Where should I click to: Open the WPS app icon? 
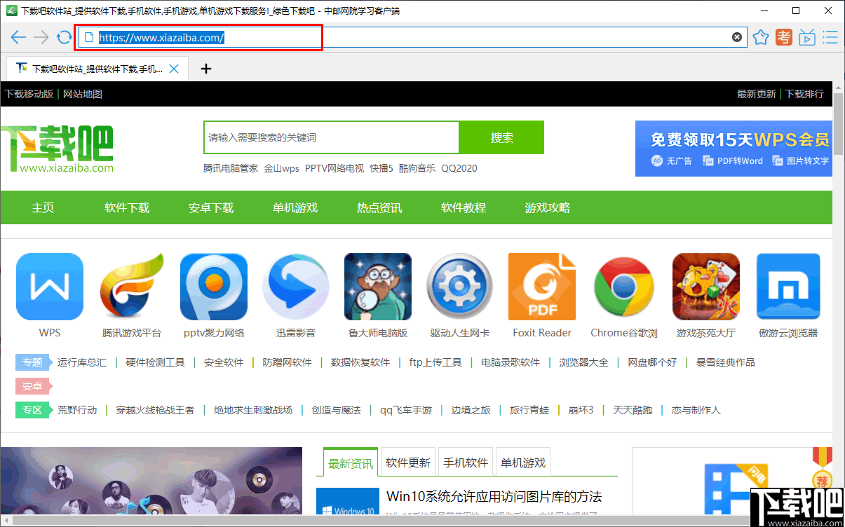[49, 286]
